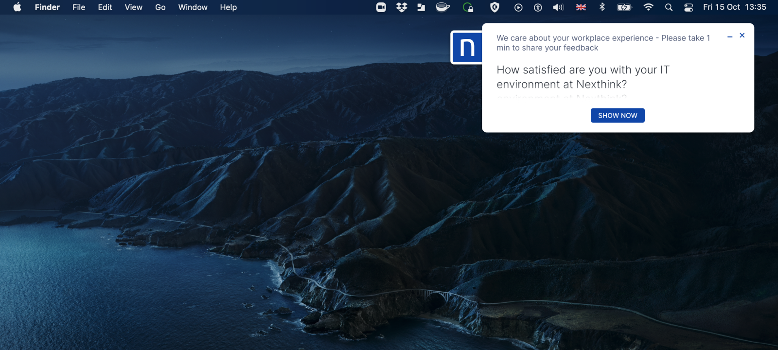Click the Nexthink logo badge
Viewport: 778px width, 350px height.
466,48
